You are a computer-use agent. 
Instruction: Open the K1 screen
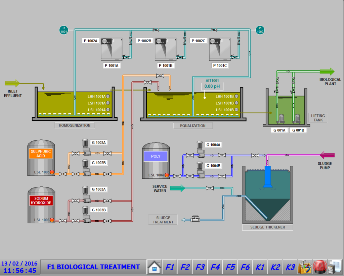(x=260, y=267)
